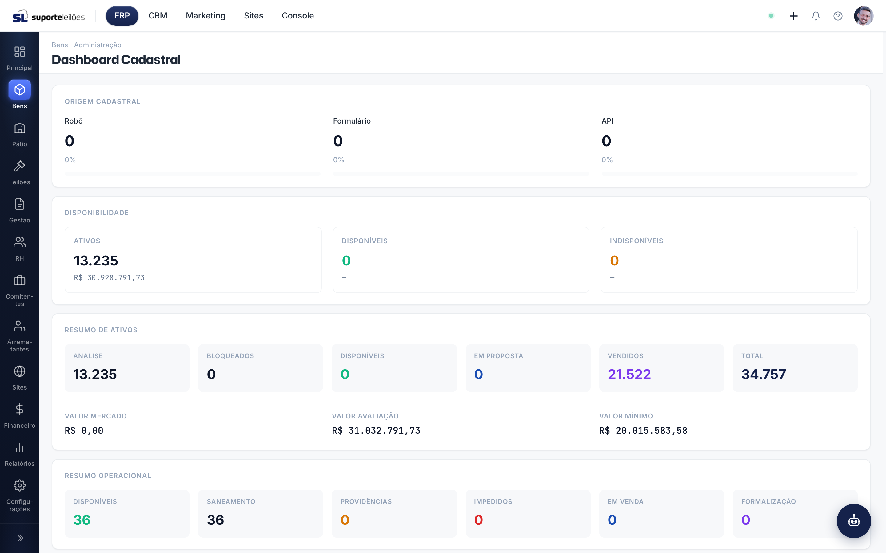
Task: Select the Pátio warehouse icon
Action: [19, 128]
